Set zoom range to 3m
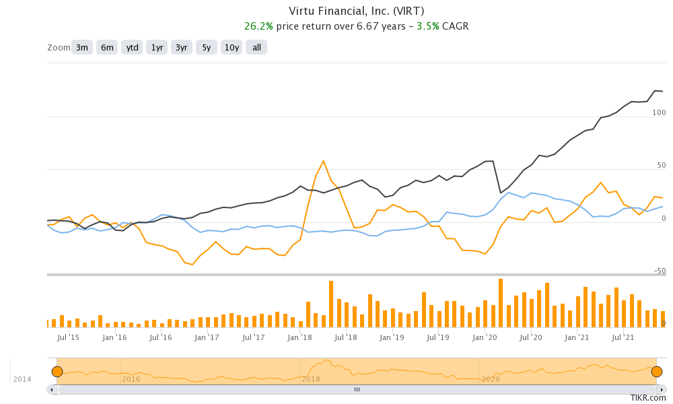Screen dimensions: 673x404 click(x=81, y=47)
